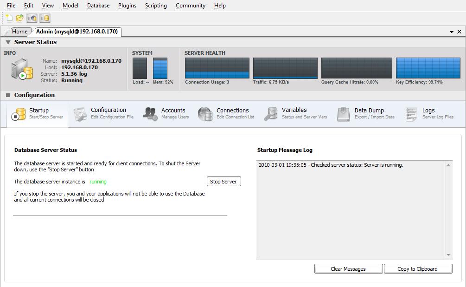Open the Connections globe icon

pyautogui.click(x=205, y=114)
